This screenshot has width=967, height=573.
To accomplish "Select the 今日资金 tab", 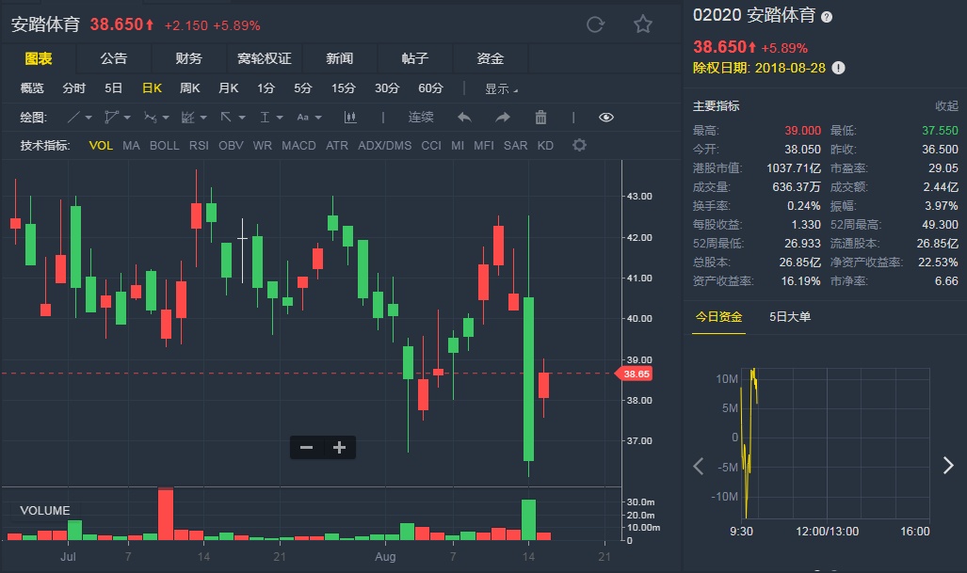I will pos(718,317).
